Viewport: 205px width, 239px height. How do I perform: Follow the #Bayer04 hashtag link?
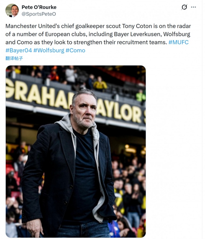pyautogui.click(x=18, y=50)
